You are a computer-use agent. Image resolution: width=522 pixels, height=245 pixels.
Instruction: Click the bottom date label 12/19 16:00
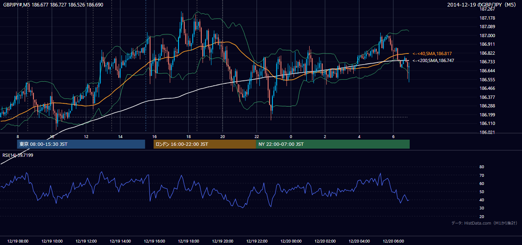[154, 241]
